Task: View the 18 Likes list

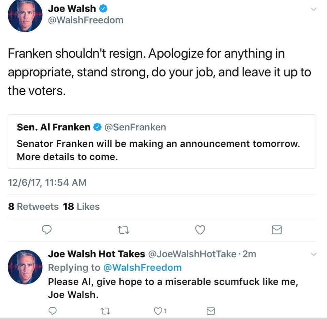Action: click(81, 207)
